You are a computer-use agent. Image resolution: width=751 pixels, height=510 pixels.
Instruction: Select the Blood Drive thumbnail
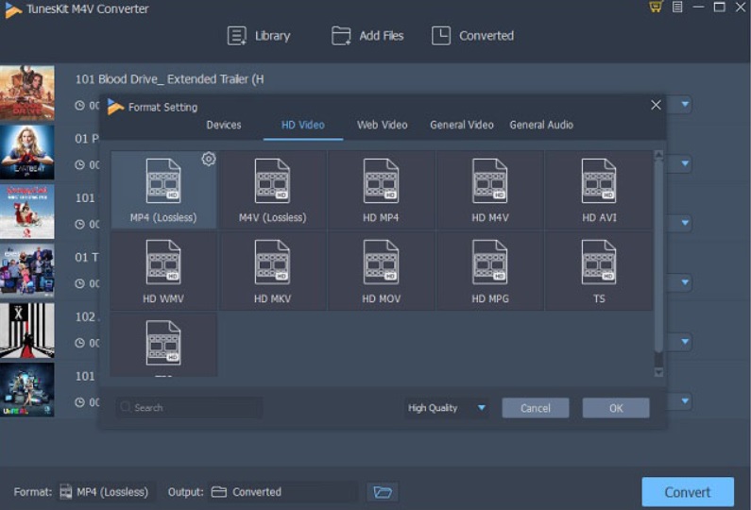(27, 93)
